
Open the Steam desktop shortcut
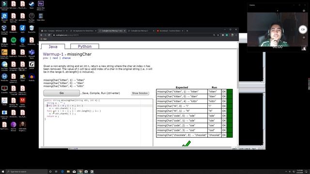click(31, 5)
